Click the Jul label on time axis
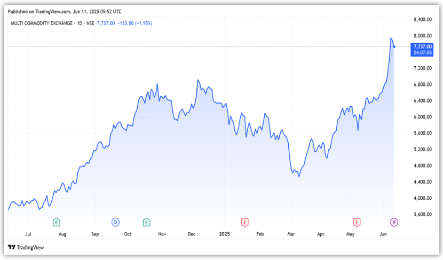 [28, 234]
